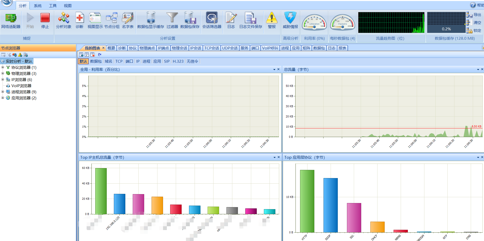Open dropdown arrow of Top 应用层协议 chart
Screen dimensions: 484x241
(478, 157)
